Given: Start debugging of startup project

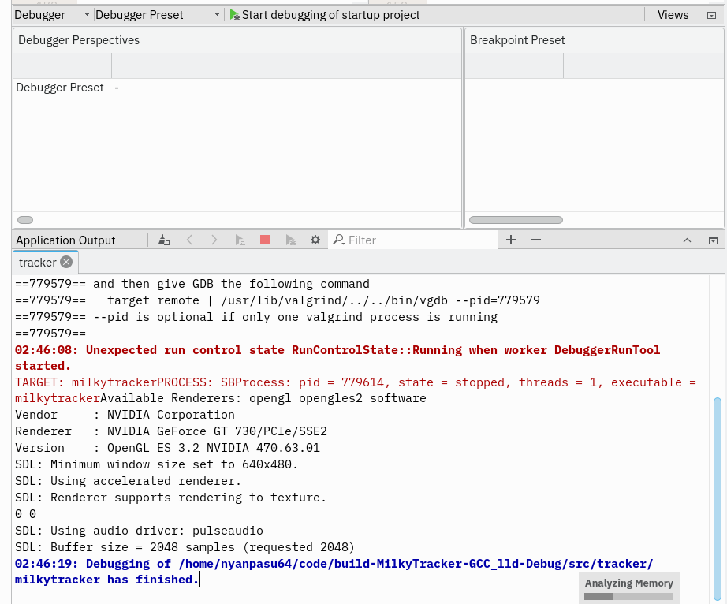Looking at the screenshot, I should tap(325, 14).
